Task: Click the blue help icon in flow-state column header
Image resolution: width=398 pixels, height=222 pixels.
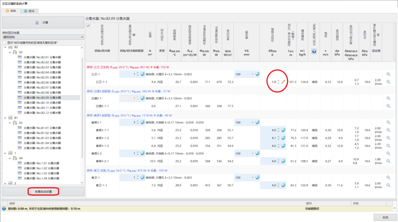Action: point(314,51)
